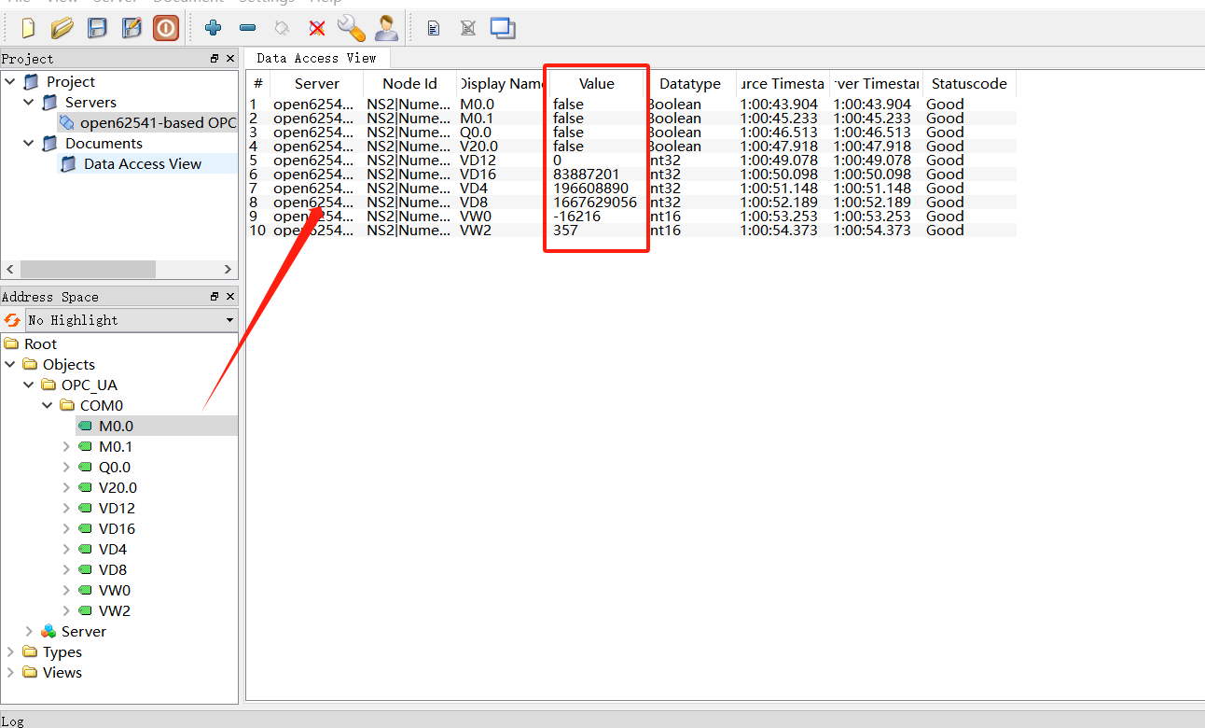Select VD8 node in Address Space

pos(113,570)
